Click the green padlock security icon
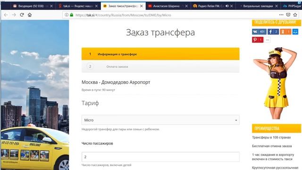This screenshot has height=170, width=302. (72, 15)
